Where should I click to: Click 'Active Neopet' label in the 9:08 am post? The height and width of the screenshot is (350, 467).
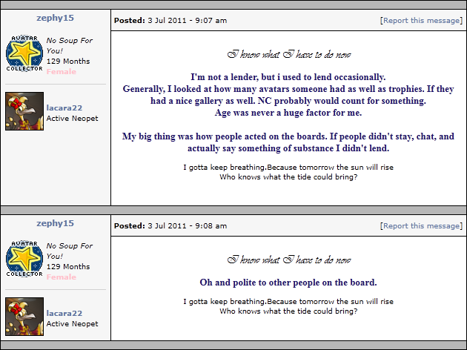point(72,324)
